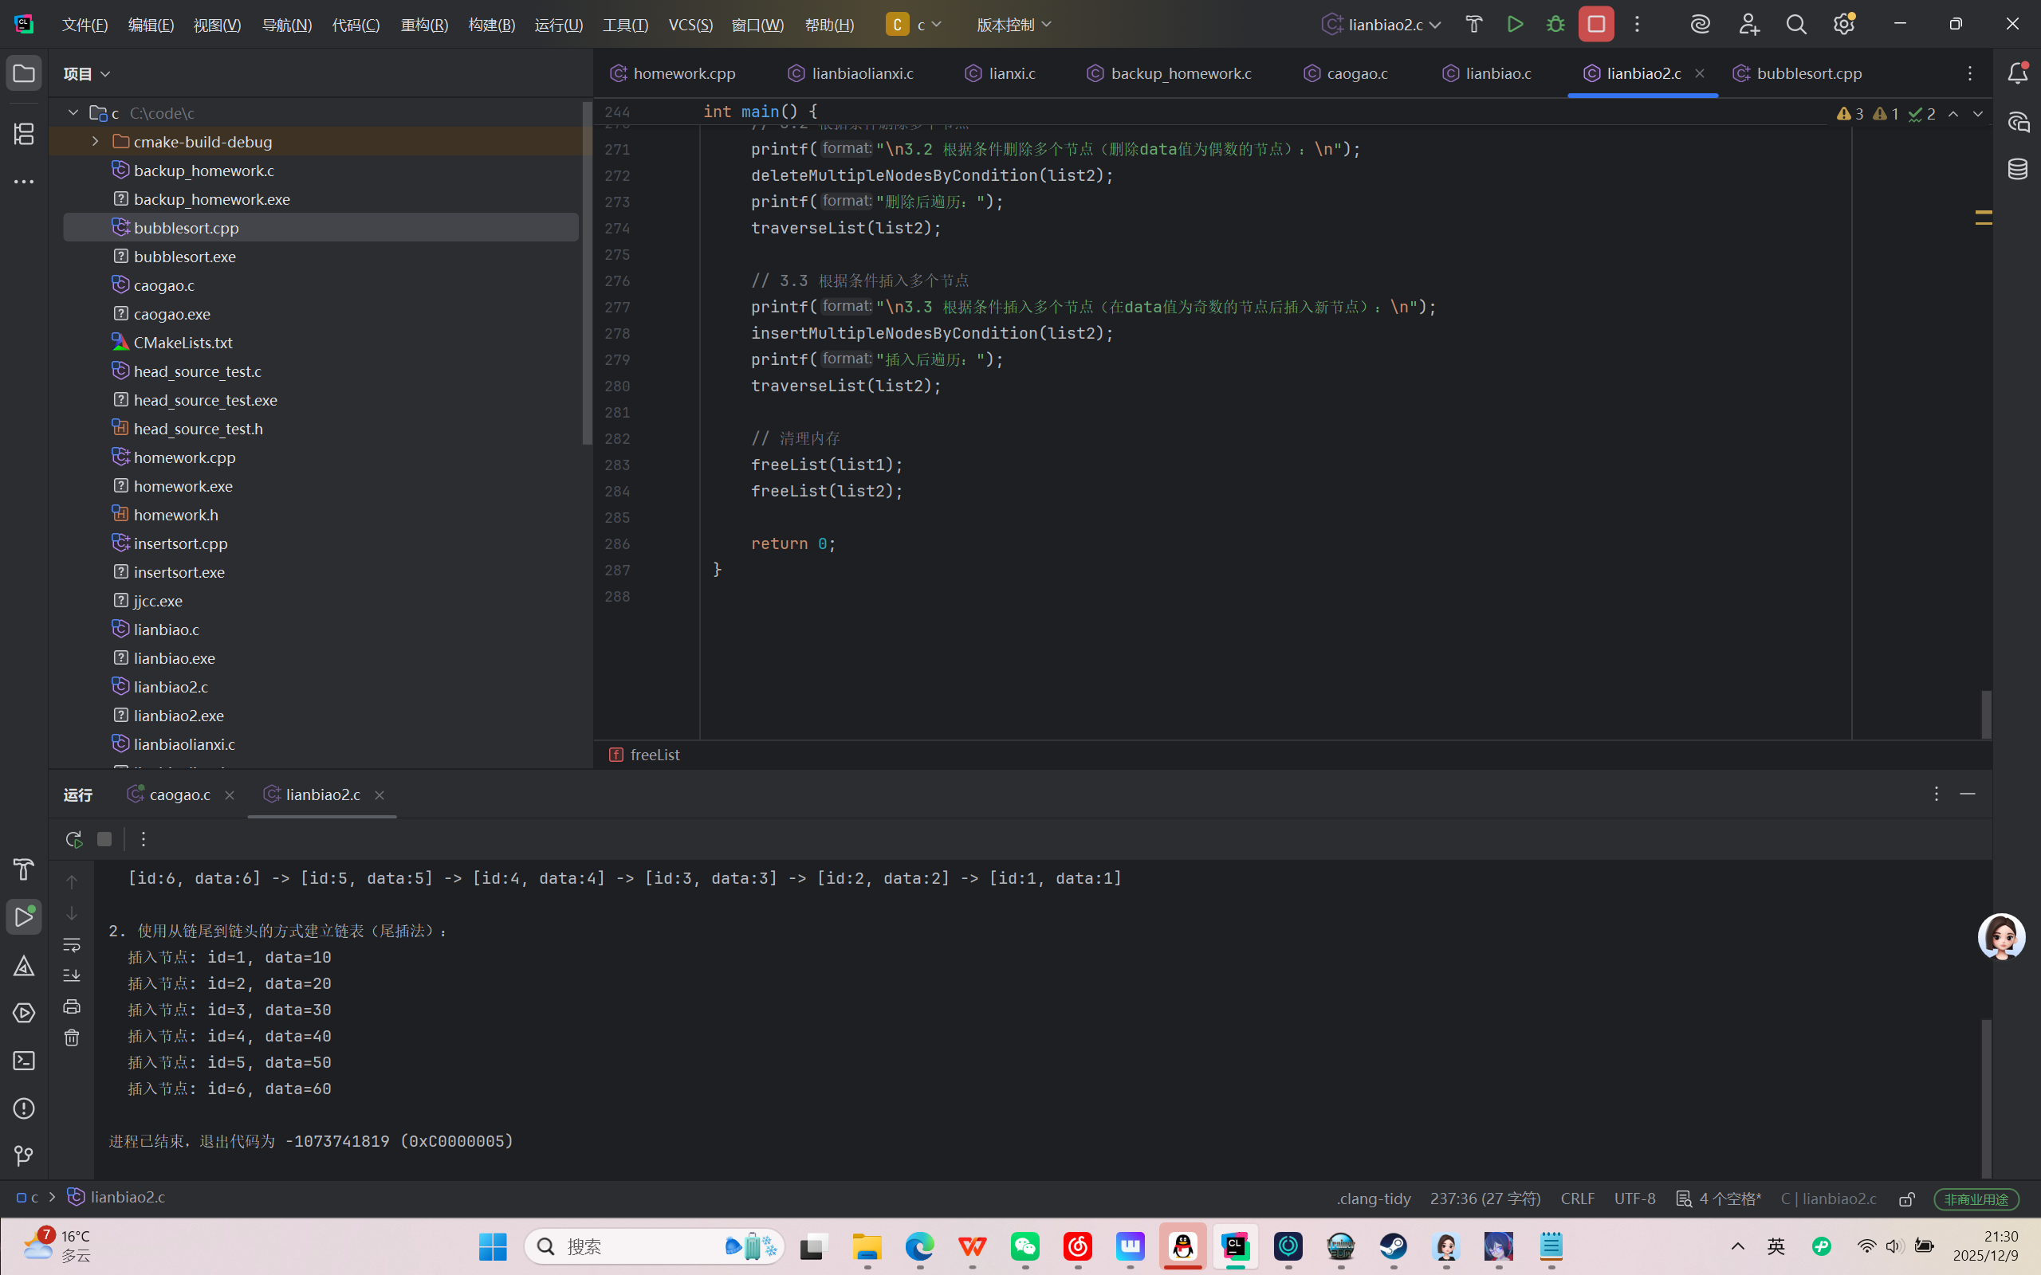
Task: Clear console output with trash icon
Action: 72,1038
